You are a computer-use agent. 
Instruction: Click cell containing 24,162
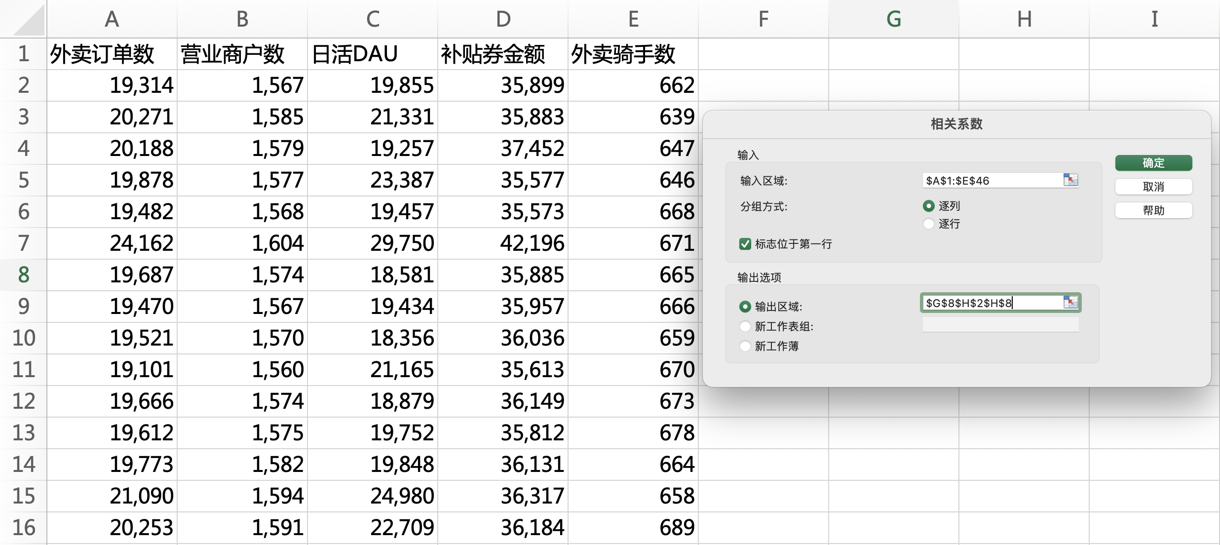[x=112, y=243]
